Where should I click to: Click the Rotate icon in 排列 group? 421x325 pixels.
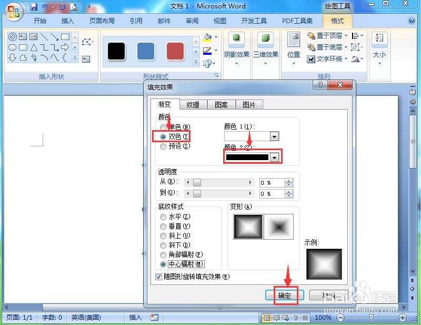(355, 59)
